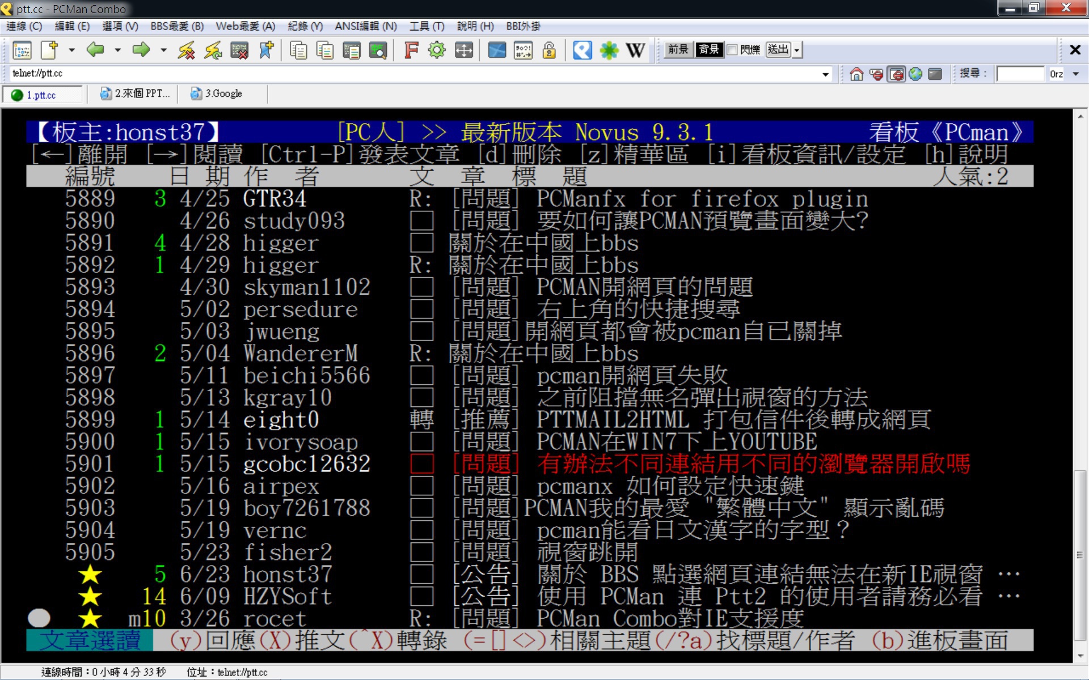Click the first of the two copy icons
The height and width of the screenshot is (680, 1089).
(298, 50)
